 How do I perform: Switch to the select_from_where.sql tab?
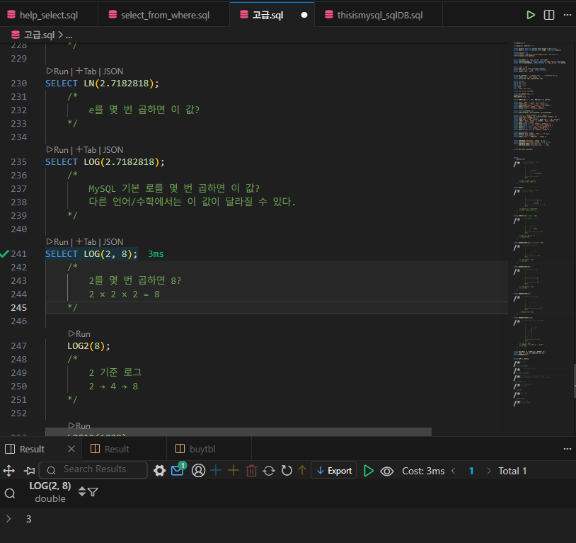coord(165,15)
